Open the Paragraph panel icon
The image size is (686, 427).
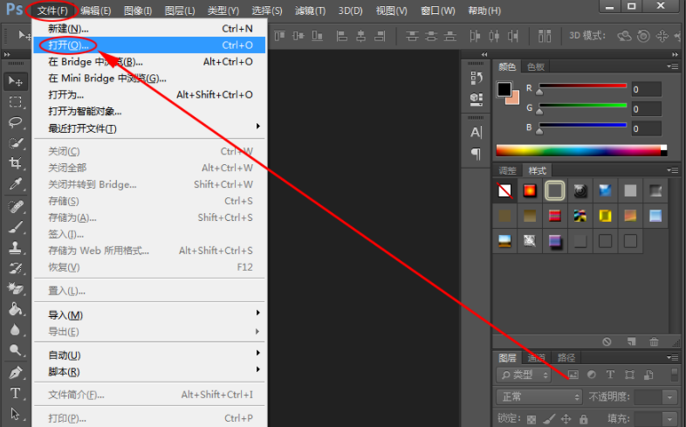(476, 154)
